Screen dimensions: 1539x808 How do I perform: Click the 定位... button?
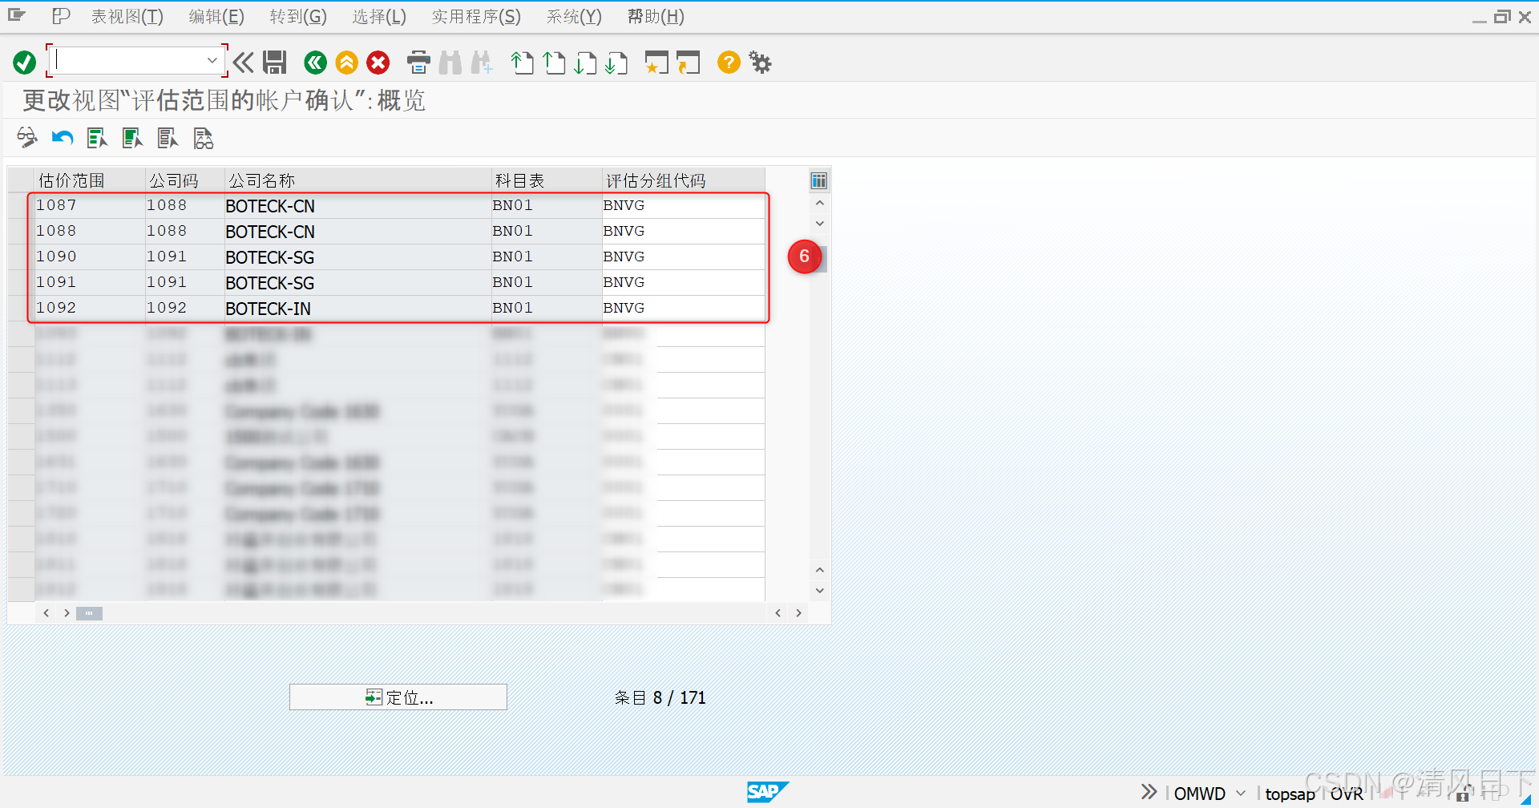(398, 697)
